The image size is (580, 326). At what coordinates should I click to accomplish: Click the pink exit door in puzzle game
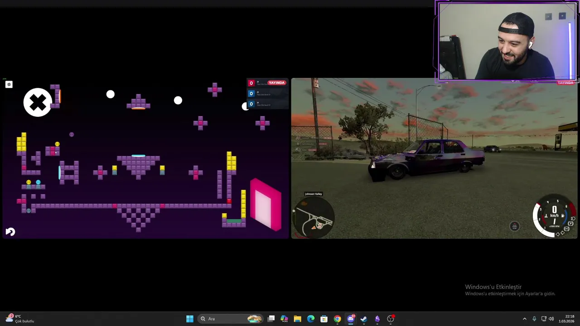coord(266,204)
